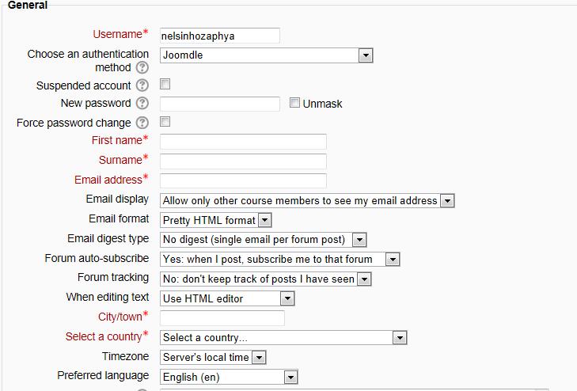Show help for Force password change
Viewport: 577px width, 391px height.
click(x=142, y=123)
